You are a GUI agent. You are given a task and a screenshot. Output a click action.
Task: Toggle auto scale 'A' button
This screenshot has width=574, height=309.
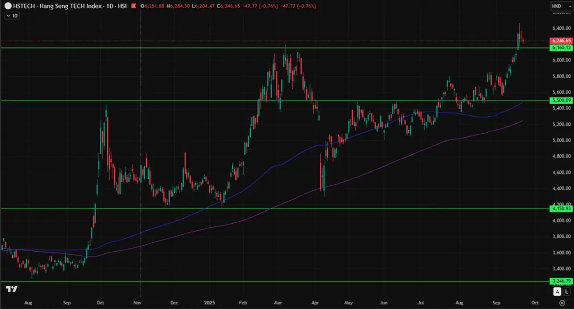[557, 292]
